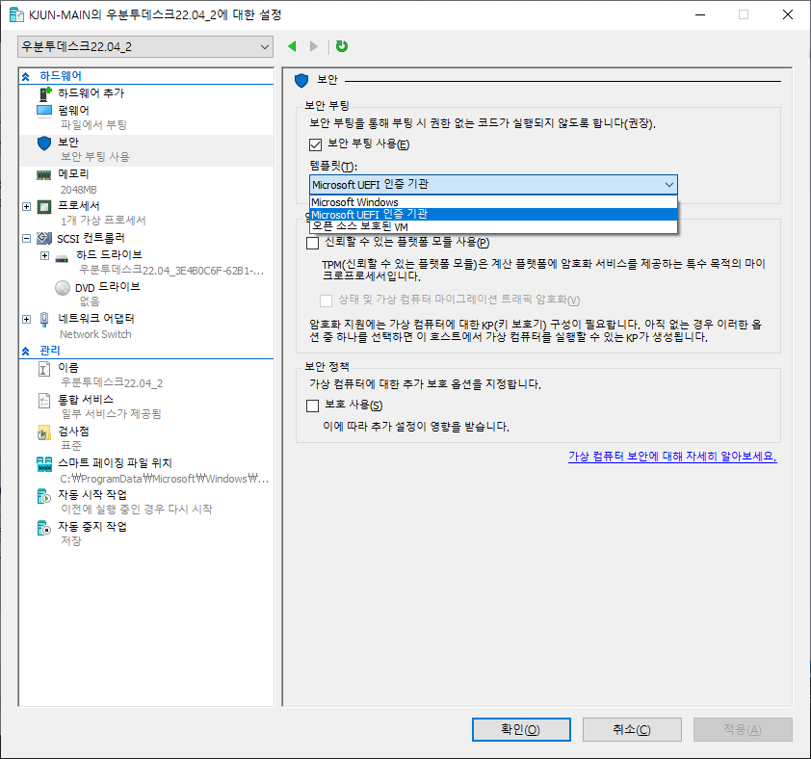Click the SCSI 컨트롤러 icon

(44, 239)
